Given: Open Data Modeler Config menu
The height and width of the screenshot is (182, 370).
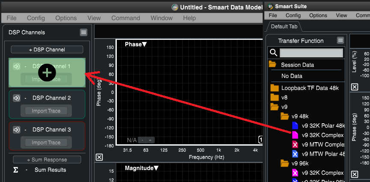Looking at the screenshot, I should point(36,18).
